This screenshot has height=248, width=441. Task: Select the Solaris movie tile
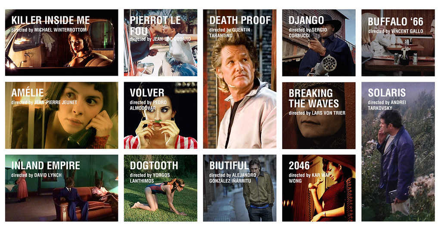pyautogui.click(x=398, y=151)
